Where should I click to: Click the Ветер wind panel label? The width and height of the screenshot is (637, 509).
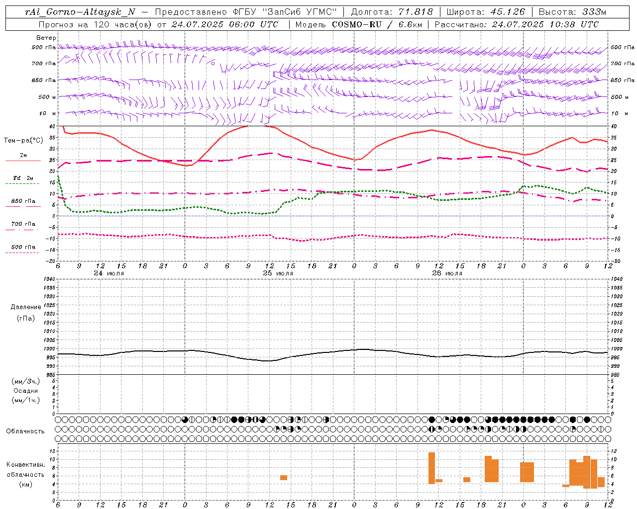(x=46, y=38)
